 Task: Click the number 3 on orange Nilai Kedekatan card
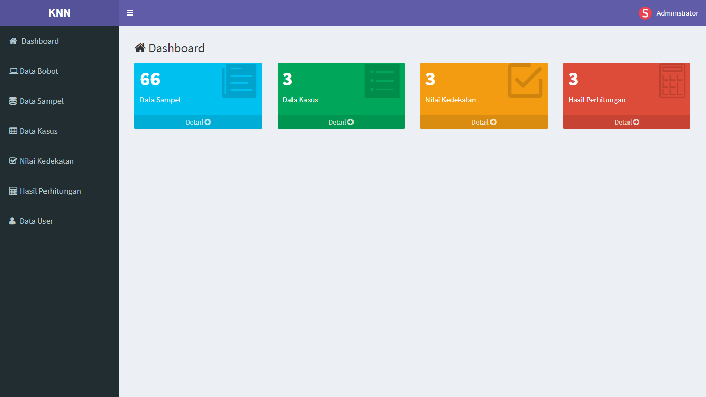pyautogui.click(x=431, y=79)
